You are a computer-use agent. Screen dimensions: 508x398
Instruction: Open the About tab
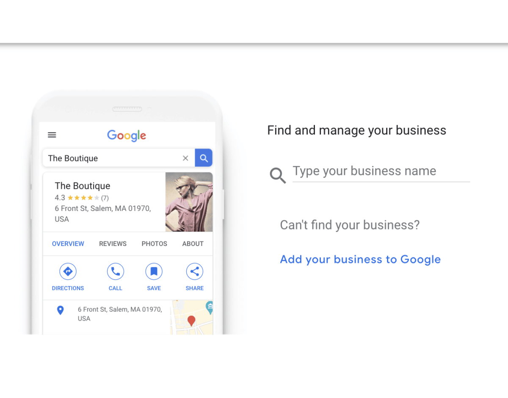193,244
